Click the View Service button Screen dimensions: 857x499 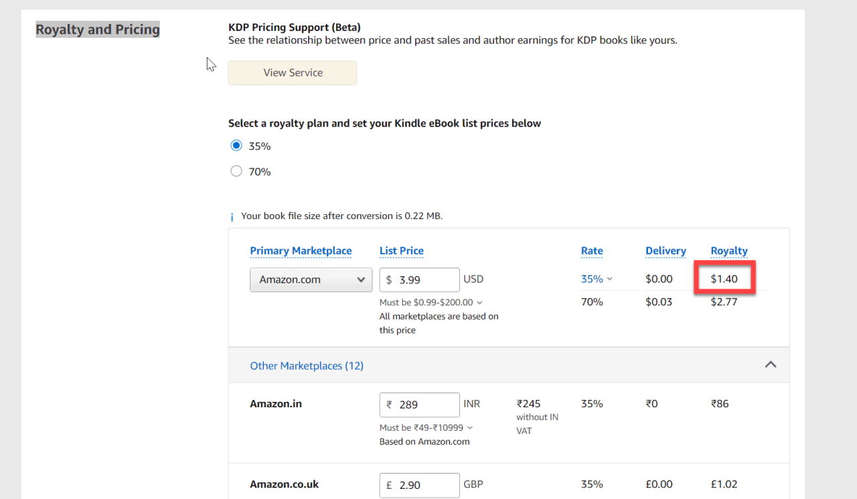292,72
